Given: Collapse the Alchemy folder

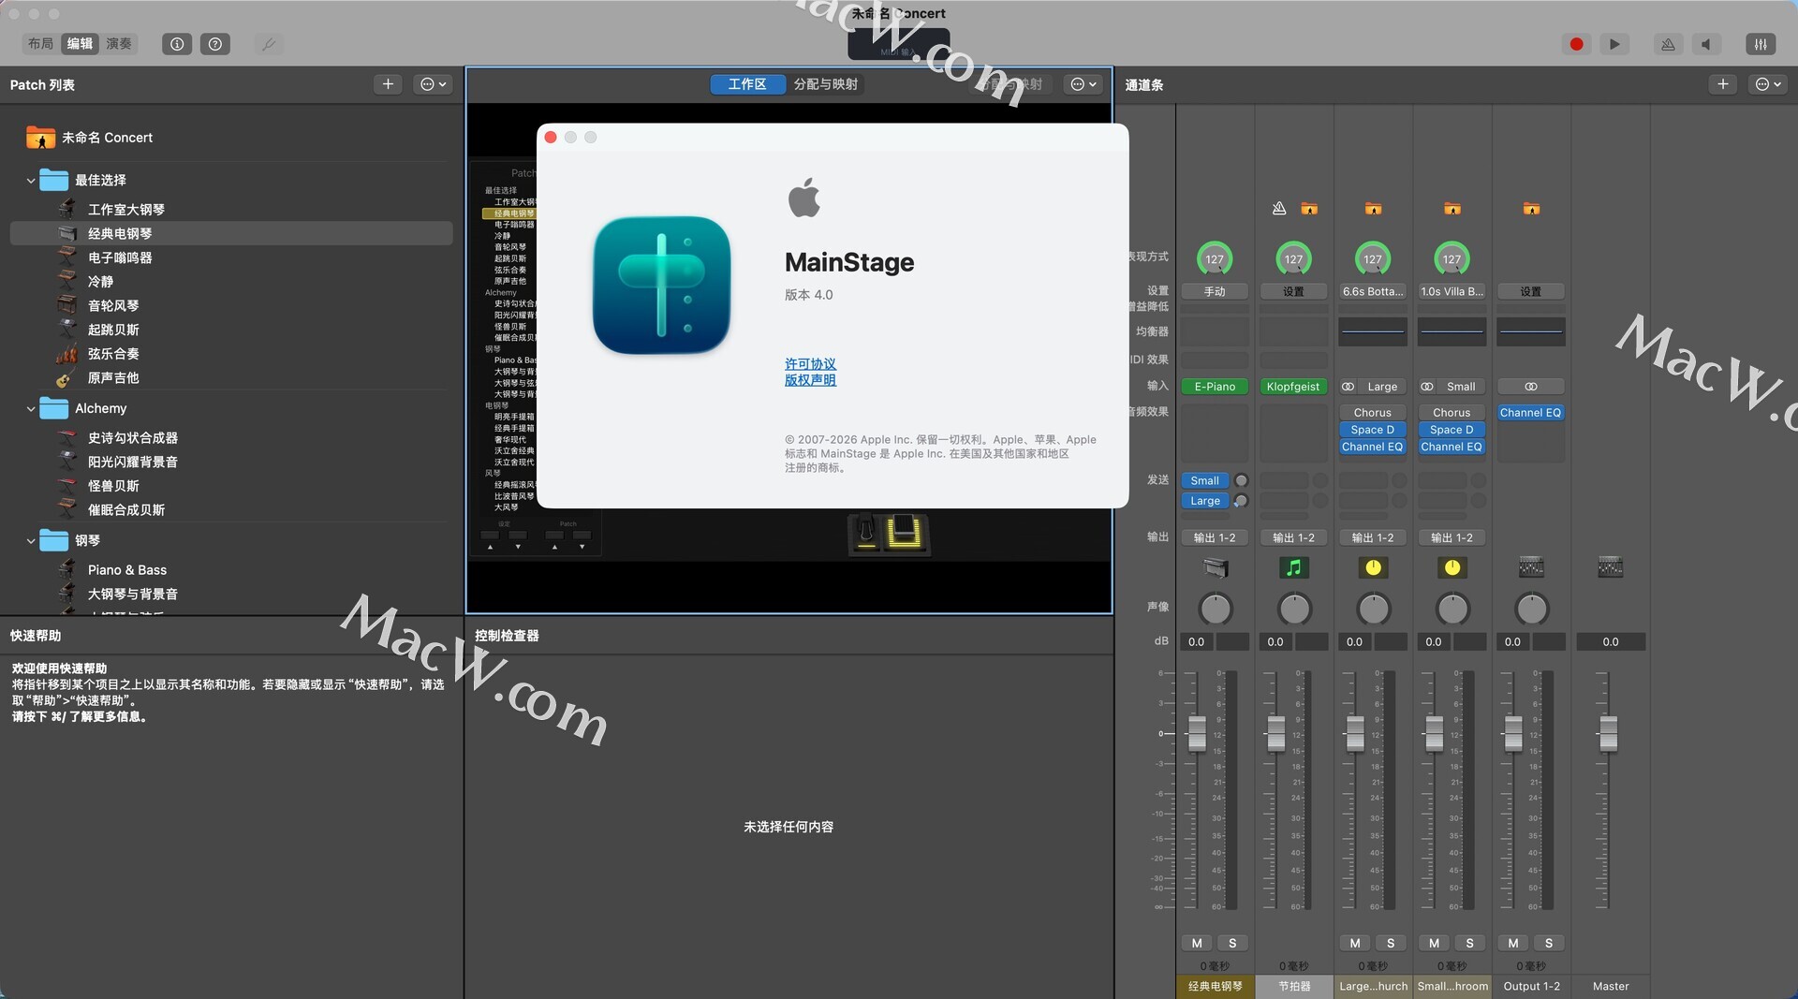Looking at the screenshot, I should pos(31,409).
